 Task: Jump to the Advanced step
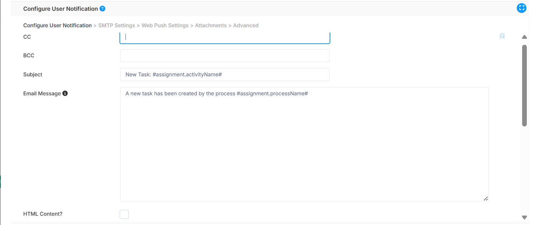pyautogui.click(x=246, y=25)
